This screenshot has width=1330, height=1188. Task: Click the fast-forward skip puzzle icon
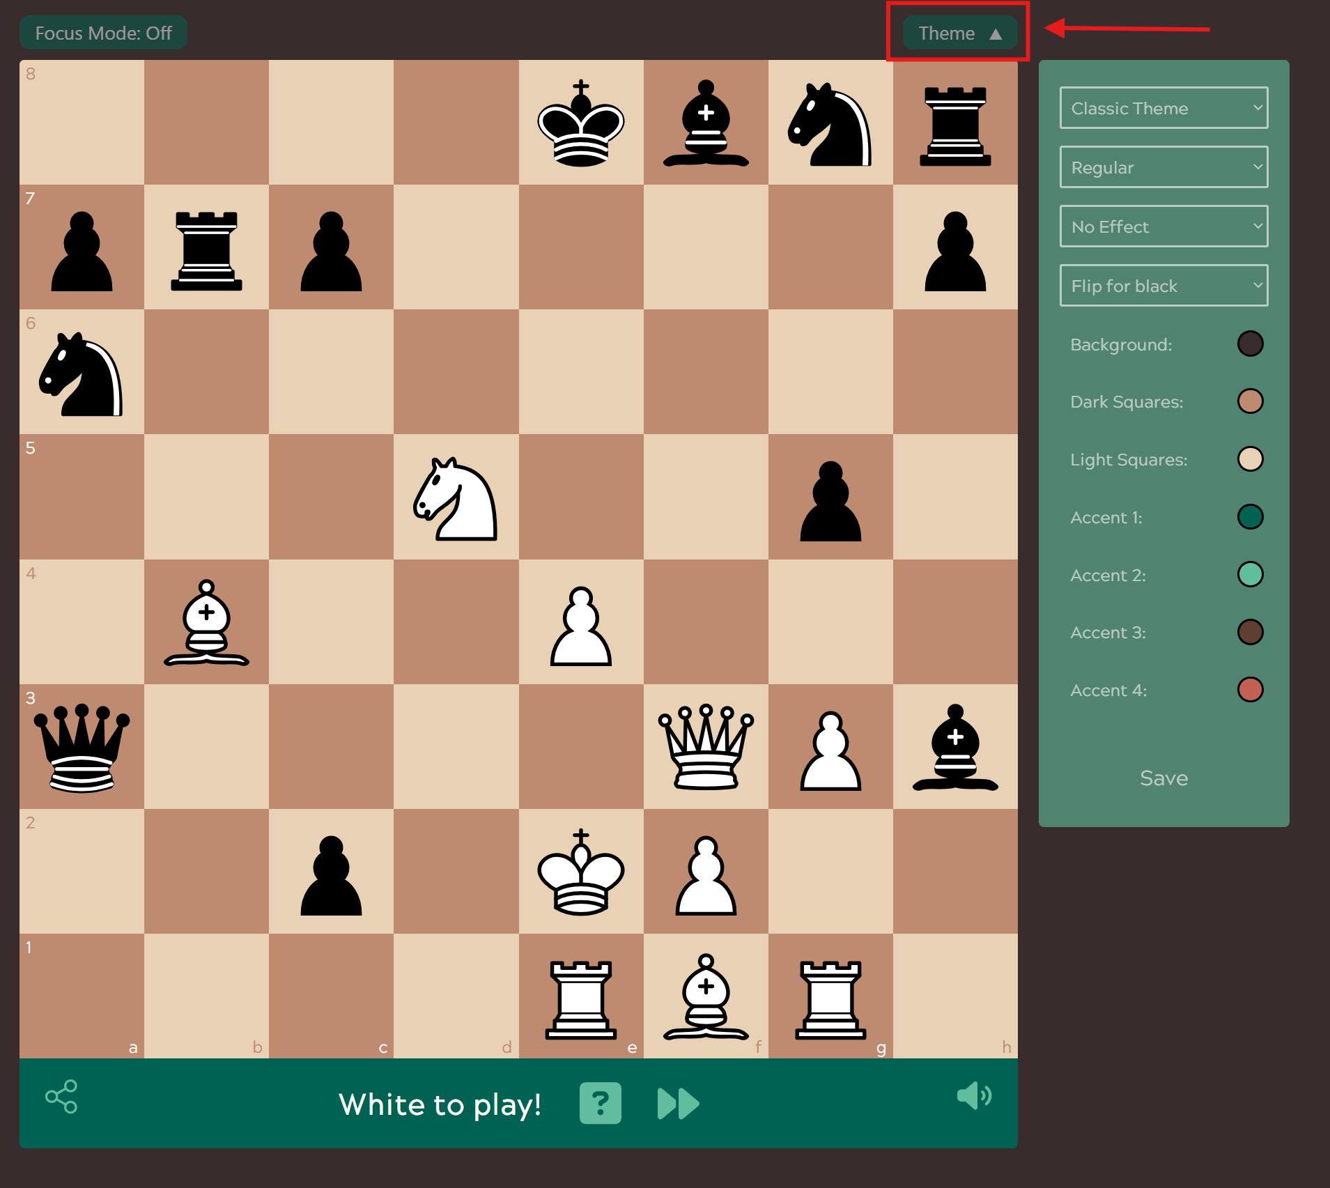coord(678,1104)
